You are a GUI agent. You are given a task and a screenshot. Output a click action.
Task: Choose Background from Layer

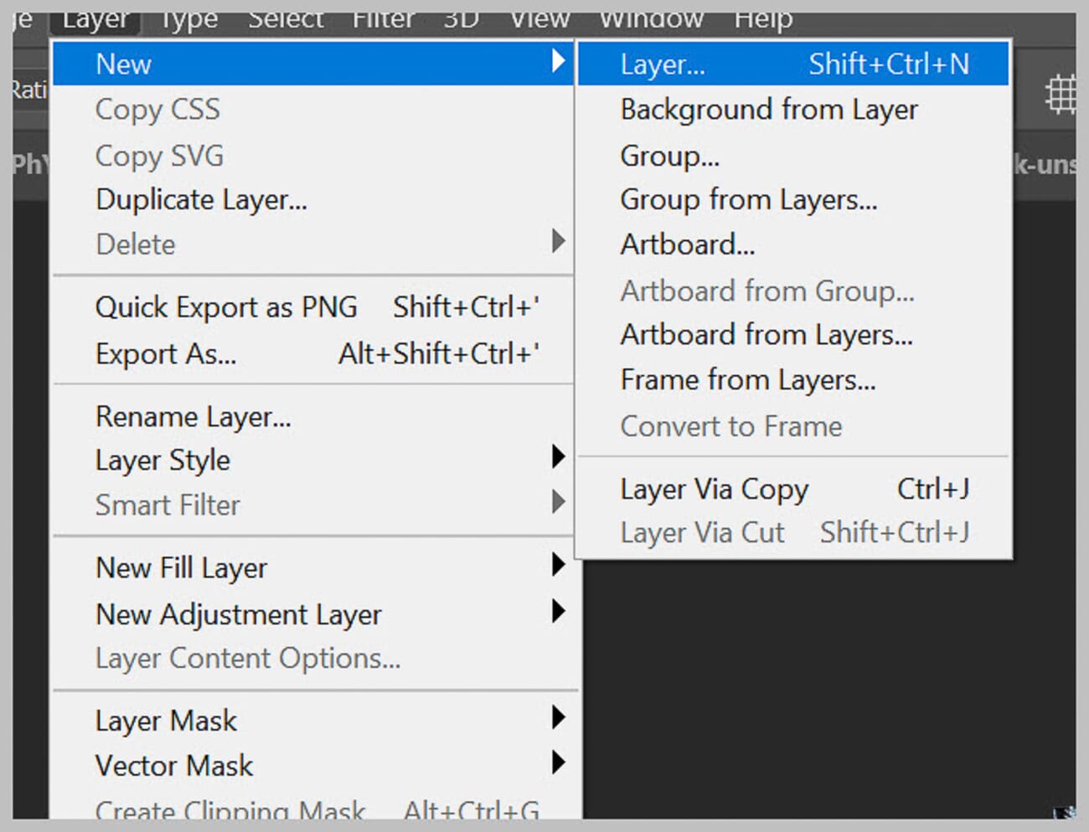coord(768,109)
